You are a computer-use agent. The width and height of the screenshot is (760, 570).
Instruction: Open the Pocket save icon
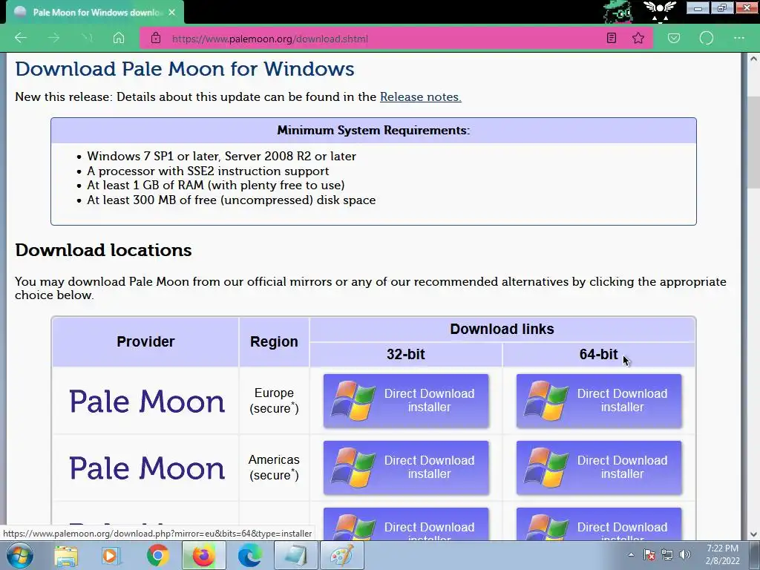674,38
